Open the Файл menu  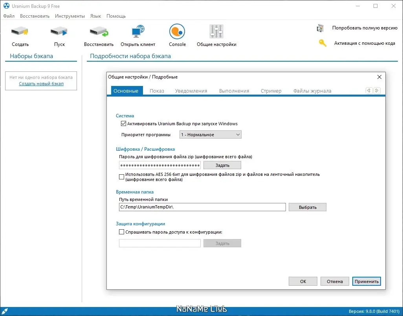point(9,16)
